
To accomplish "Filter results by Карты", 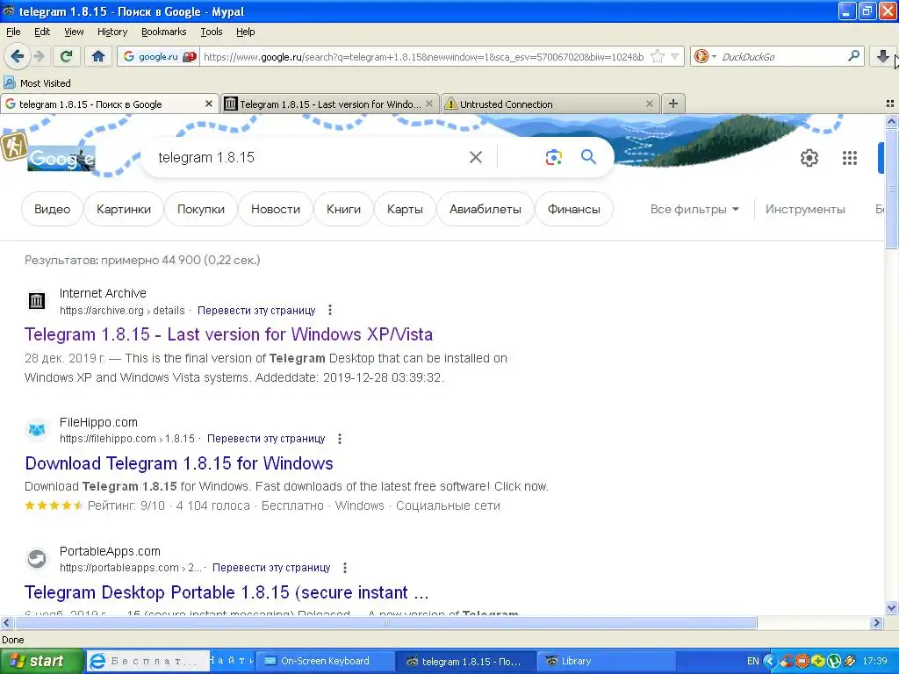I will [x=405, y=209].
